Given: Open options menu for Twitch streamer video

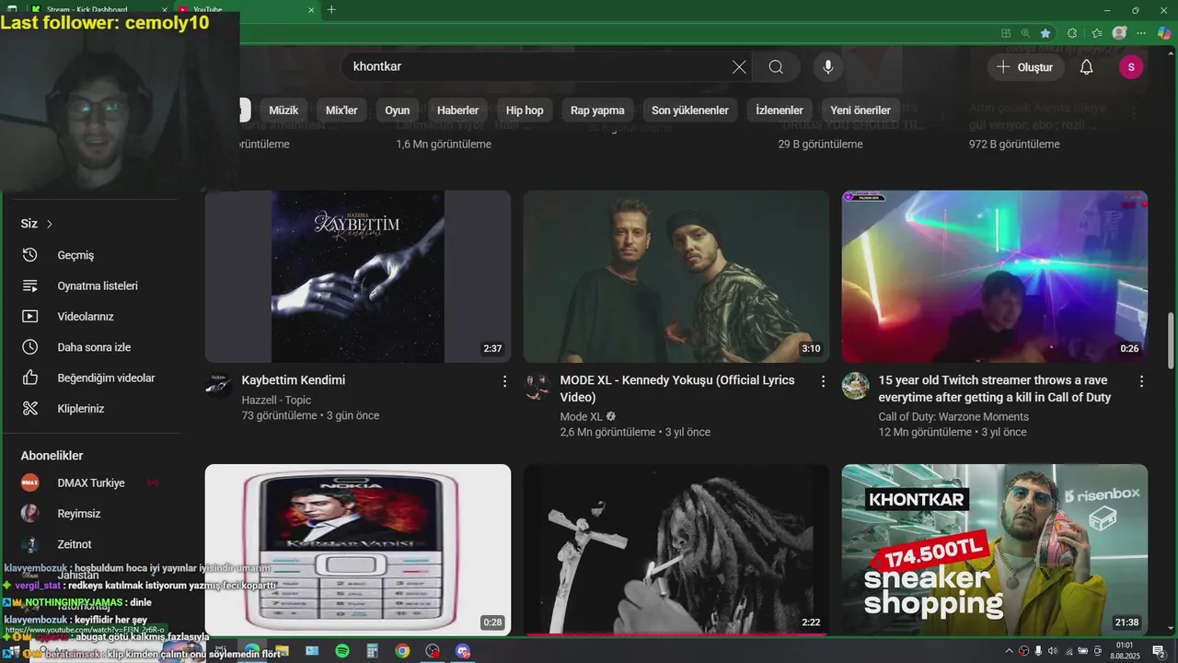Looking at the screenshot, I should point(1141,381).
